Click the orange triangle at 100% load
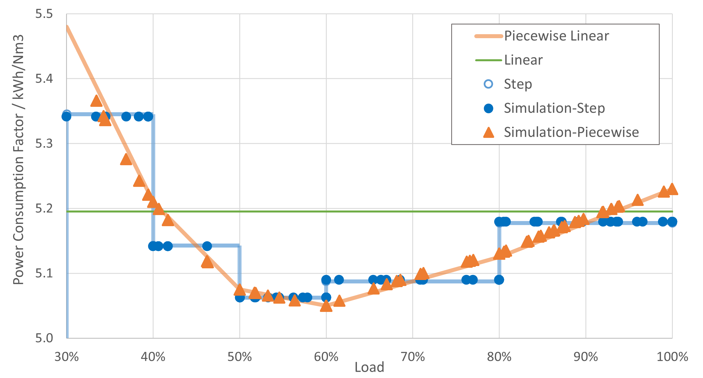703x378 pixels. [x=672, y=189]
